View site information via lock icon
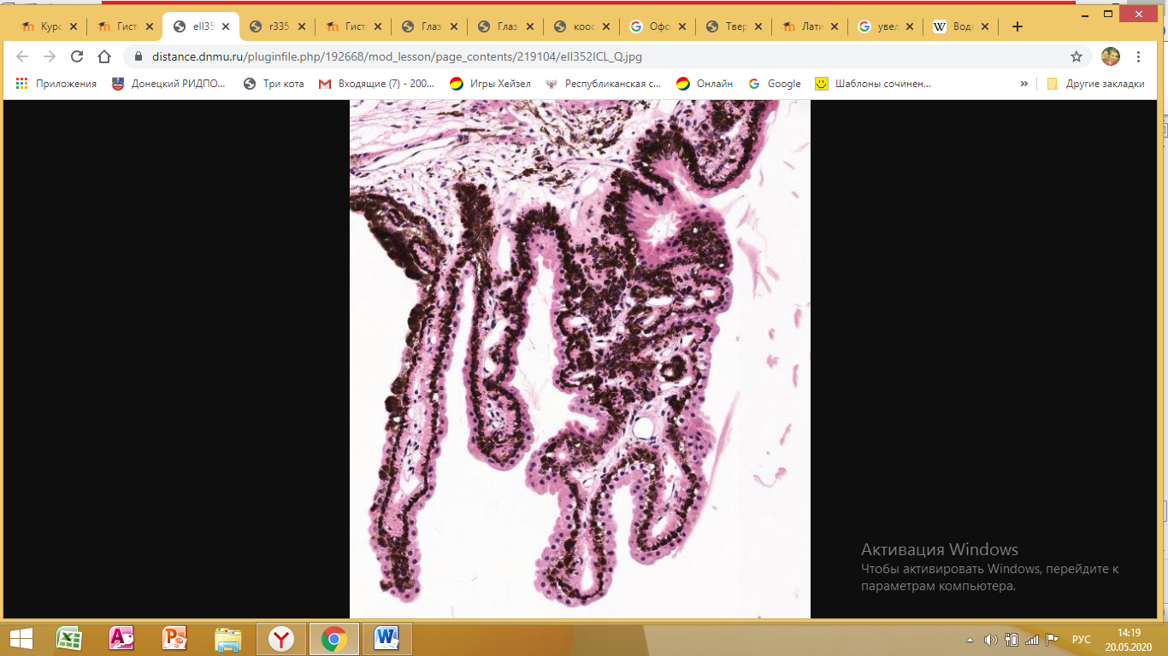The height and width of the screenshot is (656, 1168). click(138, 56)
